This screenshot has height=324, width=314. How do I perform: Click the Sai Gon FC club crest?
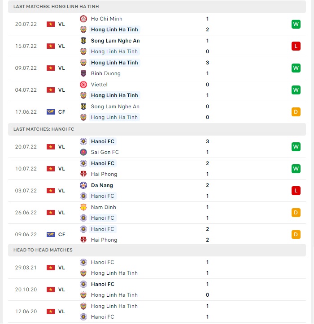click(83, 152)
